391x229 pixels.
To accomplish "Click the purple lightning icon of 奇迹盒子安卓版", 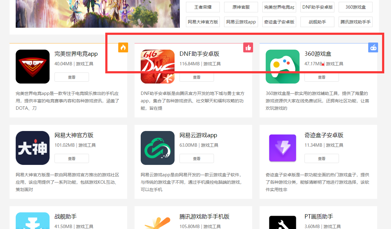I will point(282,148).
